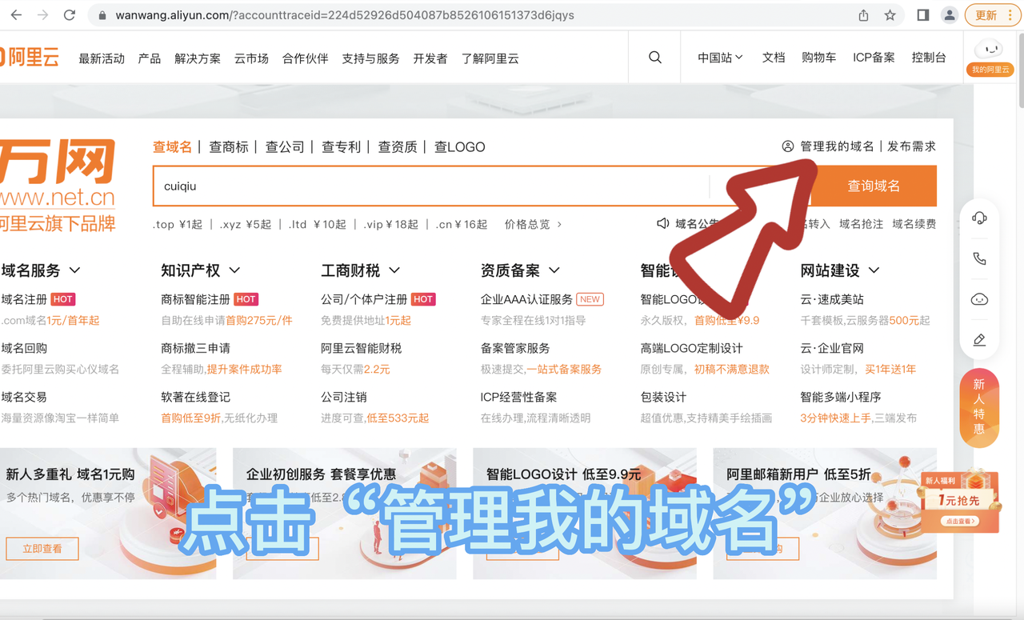Go back with the browser back arrow

[17, 15]
